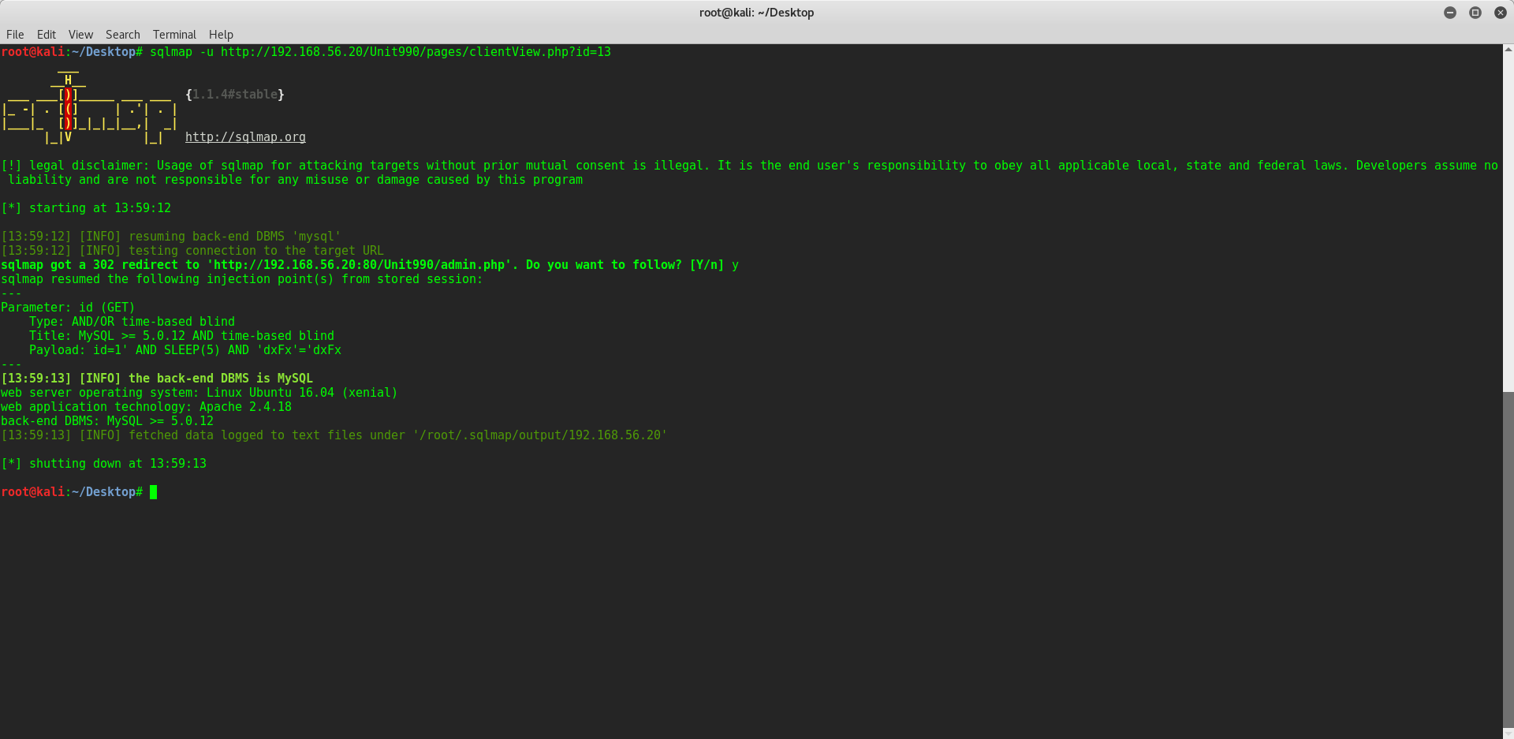Viewport: 1514px width, 739px height.
Task: Click the bottom prompt cursor block
Action: 154,492
